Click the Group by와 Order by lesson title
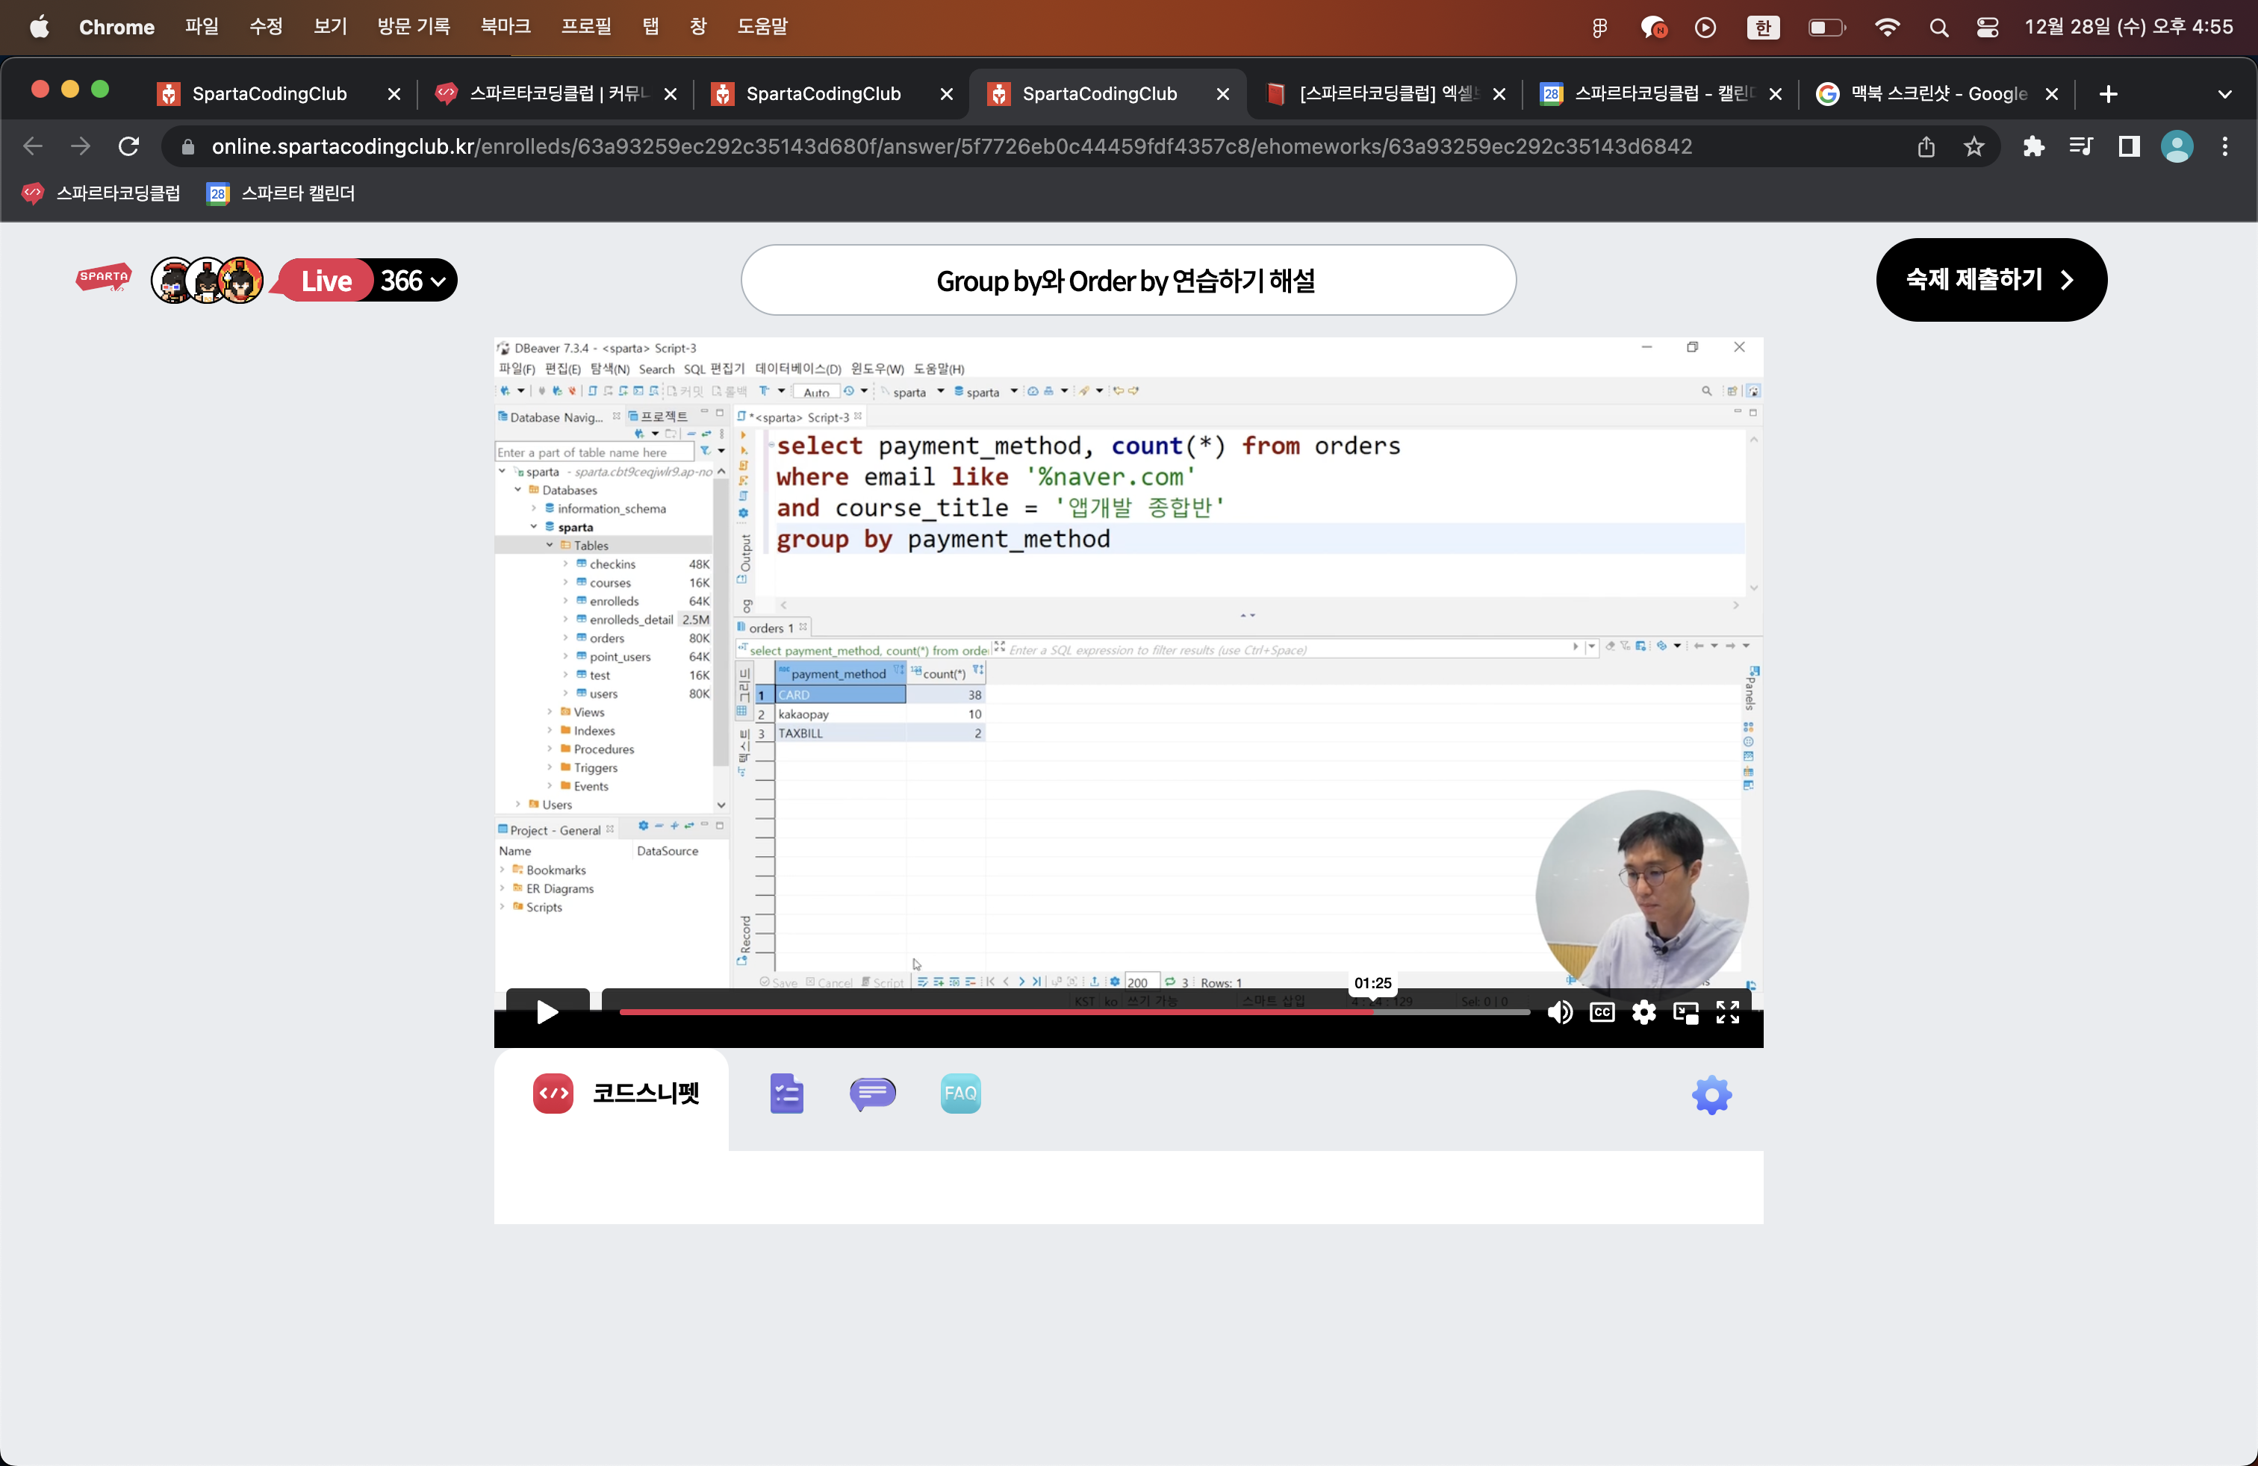This screenshot has width=2258, height=1466. [1128, 281]
